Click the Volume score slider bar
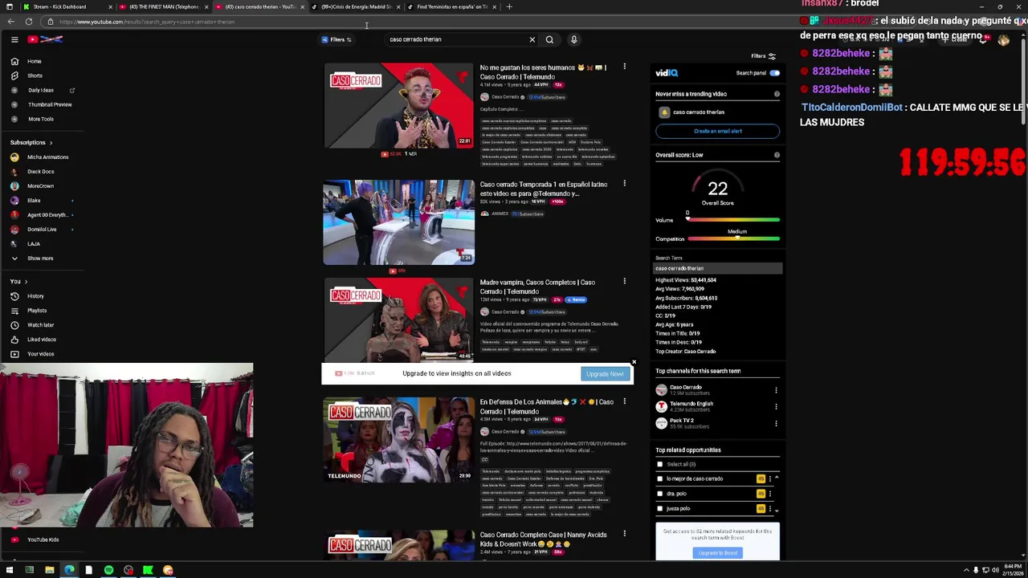The image size is (1028, 578). (x=733, y=220)
